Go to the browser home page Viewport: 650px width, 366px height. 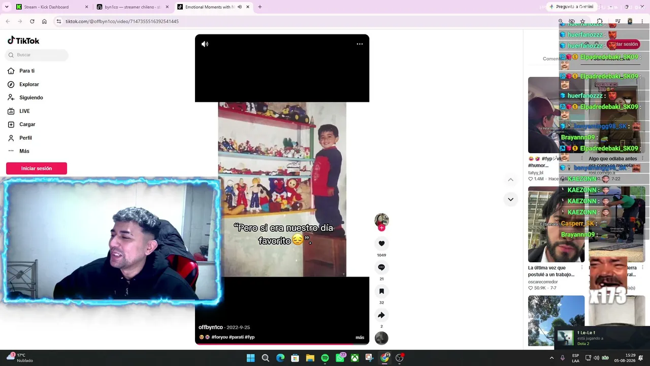coord(44,21)
